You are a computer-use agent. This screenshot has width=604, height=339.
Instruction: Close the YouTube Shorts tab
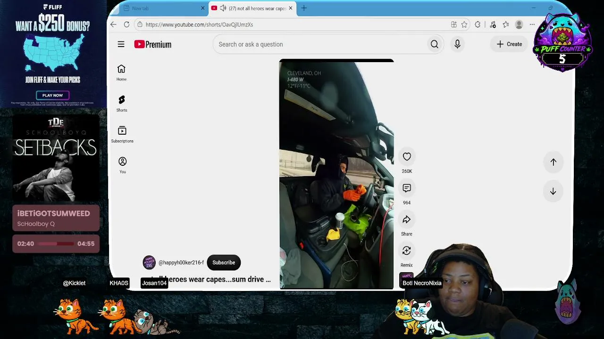[x=291, y=8]
